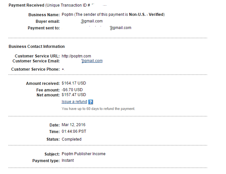
Task: Click the Customer Service Email gmail link
Action: pyautogui.click(x=92, y=61)
